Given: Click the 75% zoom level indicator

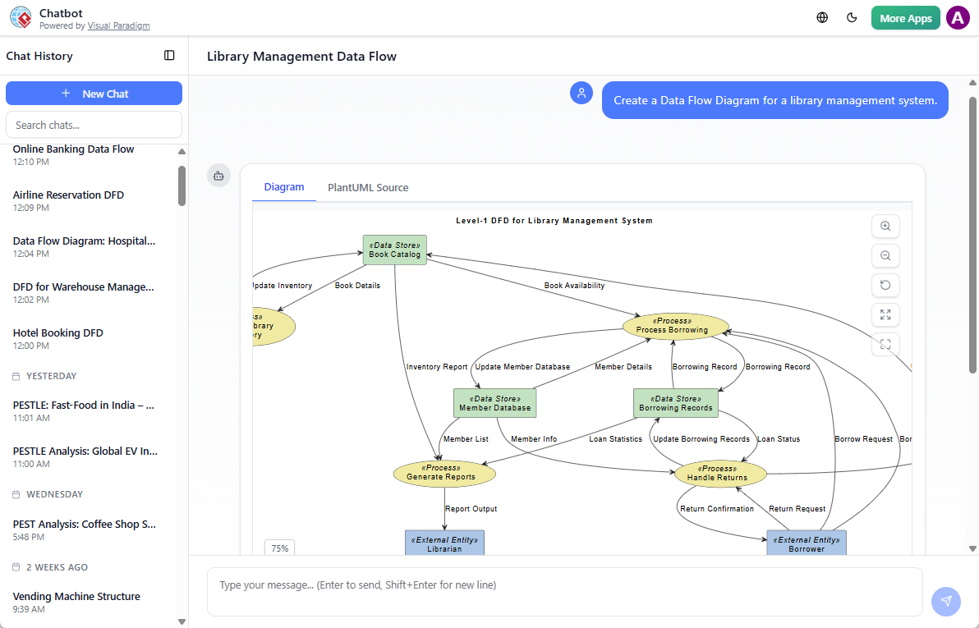Looking at the screenshot, I should click(x=280, y=548).
